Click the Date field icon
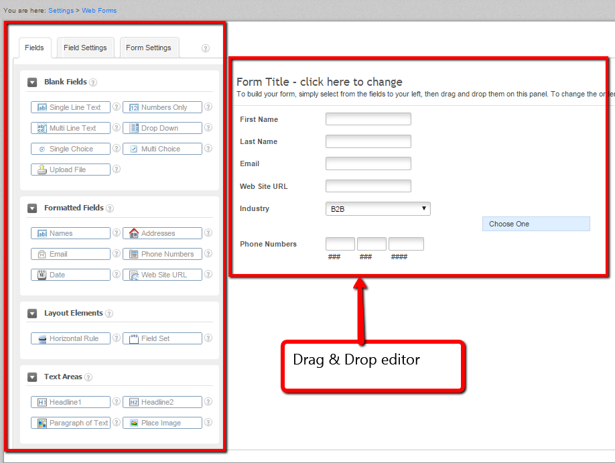The height and width of the screenshot is (463, 615). pos(42,275)
